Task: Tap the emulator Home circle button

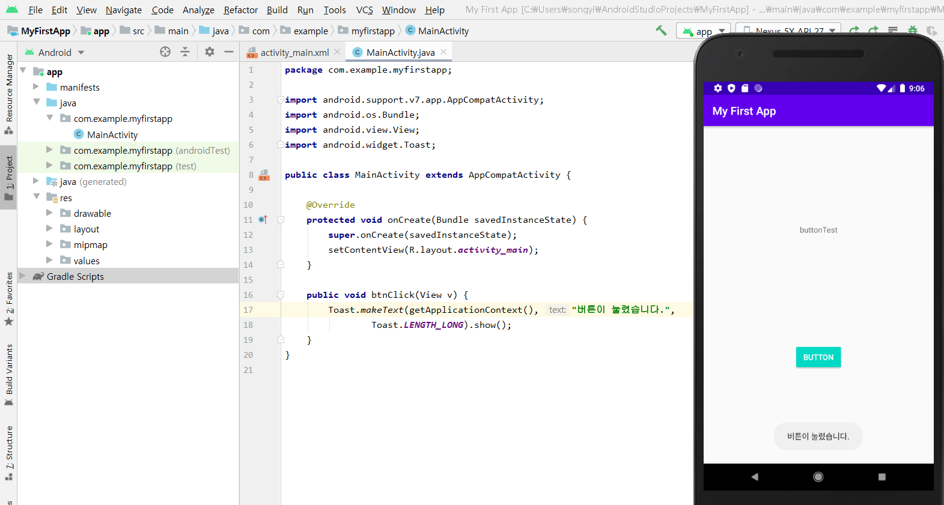Action: pos(818,477)
